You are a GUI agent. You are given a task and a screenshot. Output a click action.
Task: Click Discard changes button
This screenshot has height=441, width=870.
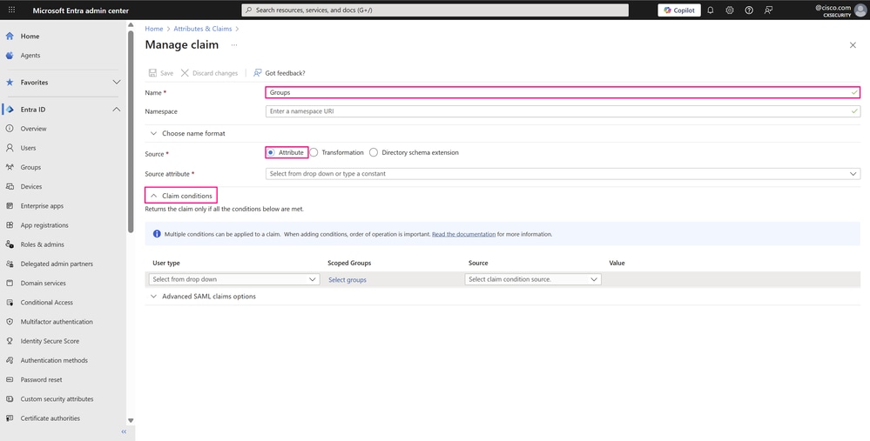[x=210, y=73]
